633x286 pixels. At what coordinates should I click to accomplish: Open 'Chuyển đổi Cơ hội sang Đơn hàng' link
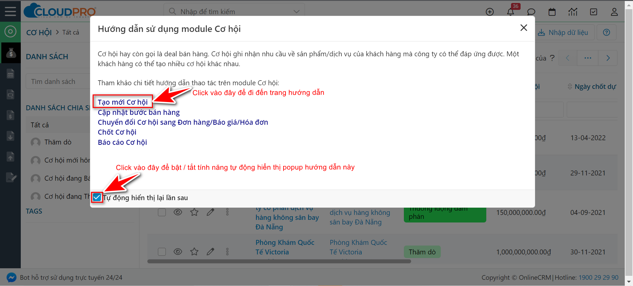coord(183,122)
